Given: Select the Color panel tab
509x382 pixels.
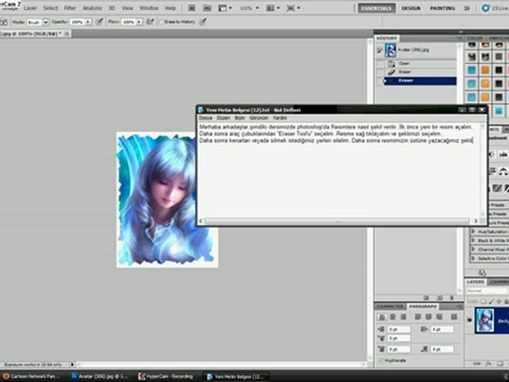Looking at the screenshot, I should [475, 38].
